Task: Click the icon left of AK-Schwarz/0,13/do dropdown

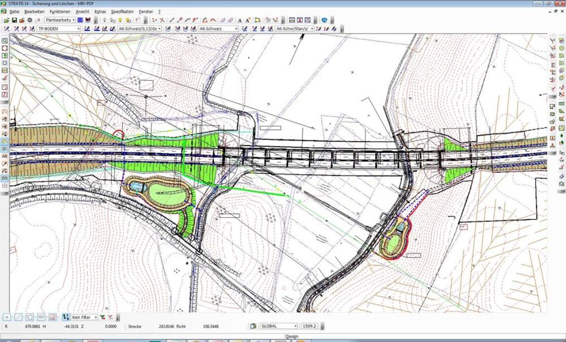Action: pos(112,29)
